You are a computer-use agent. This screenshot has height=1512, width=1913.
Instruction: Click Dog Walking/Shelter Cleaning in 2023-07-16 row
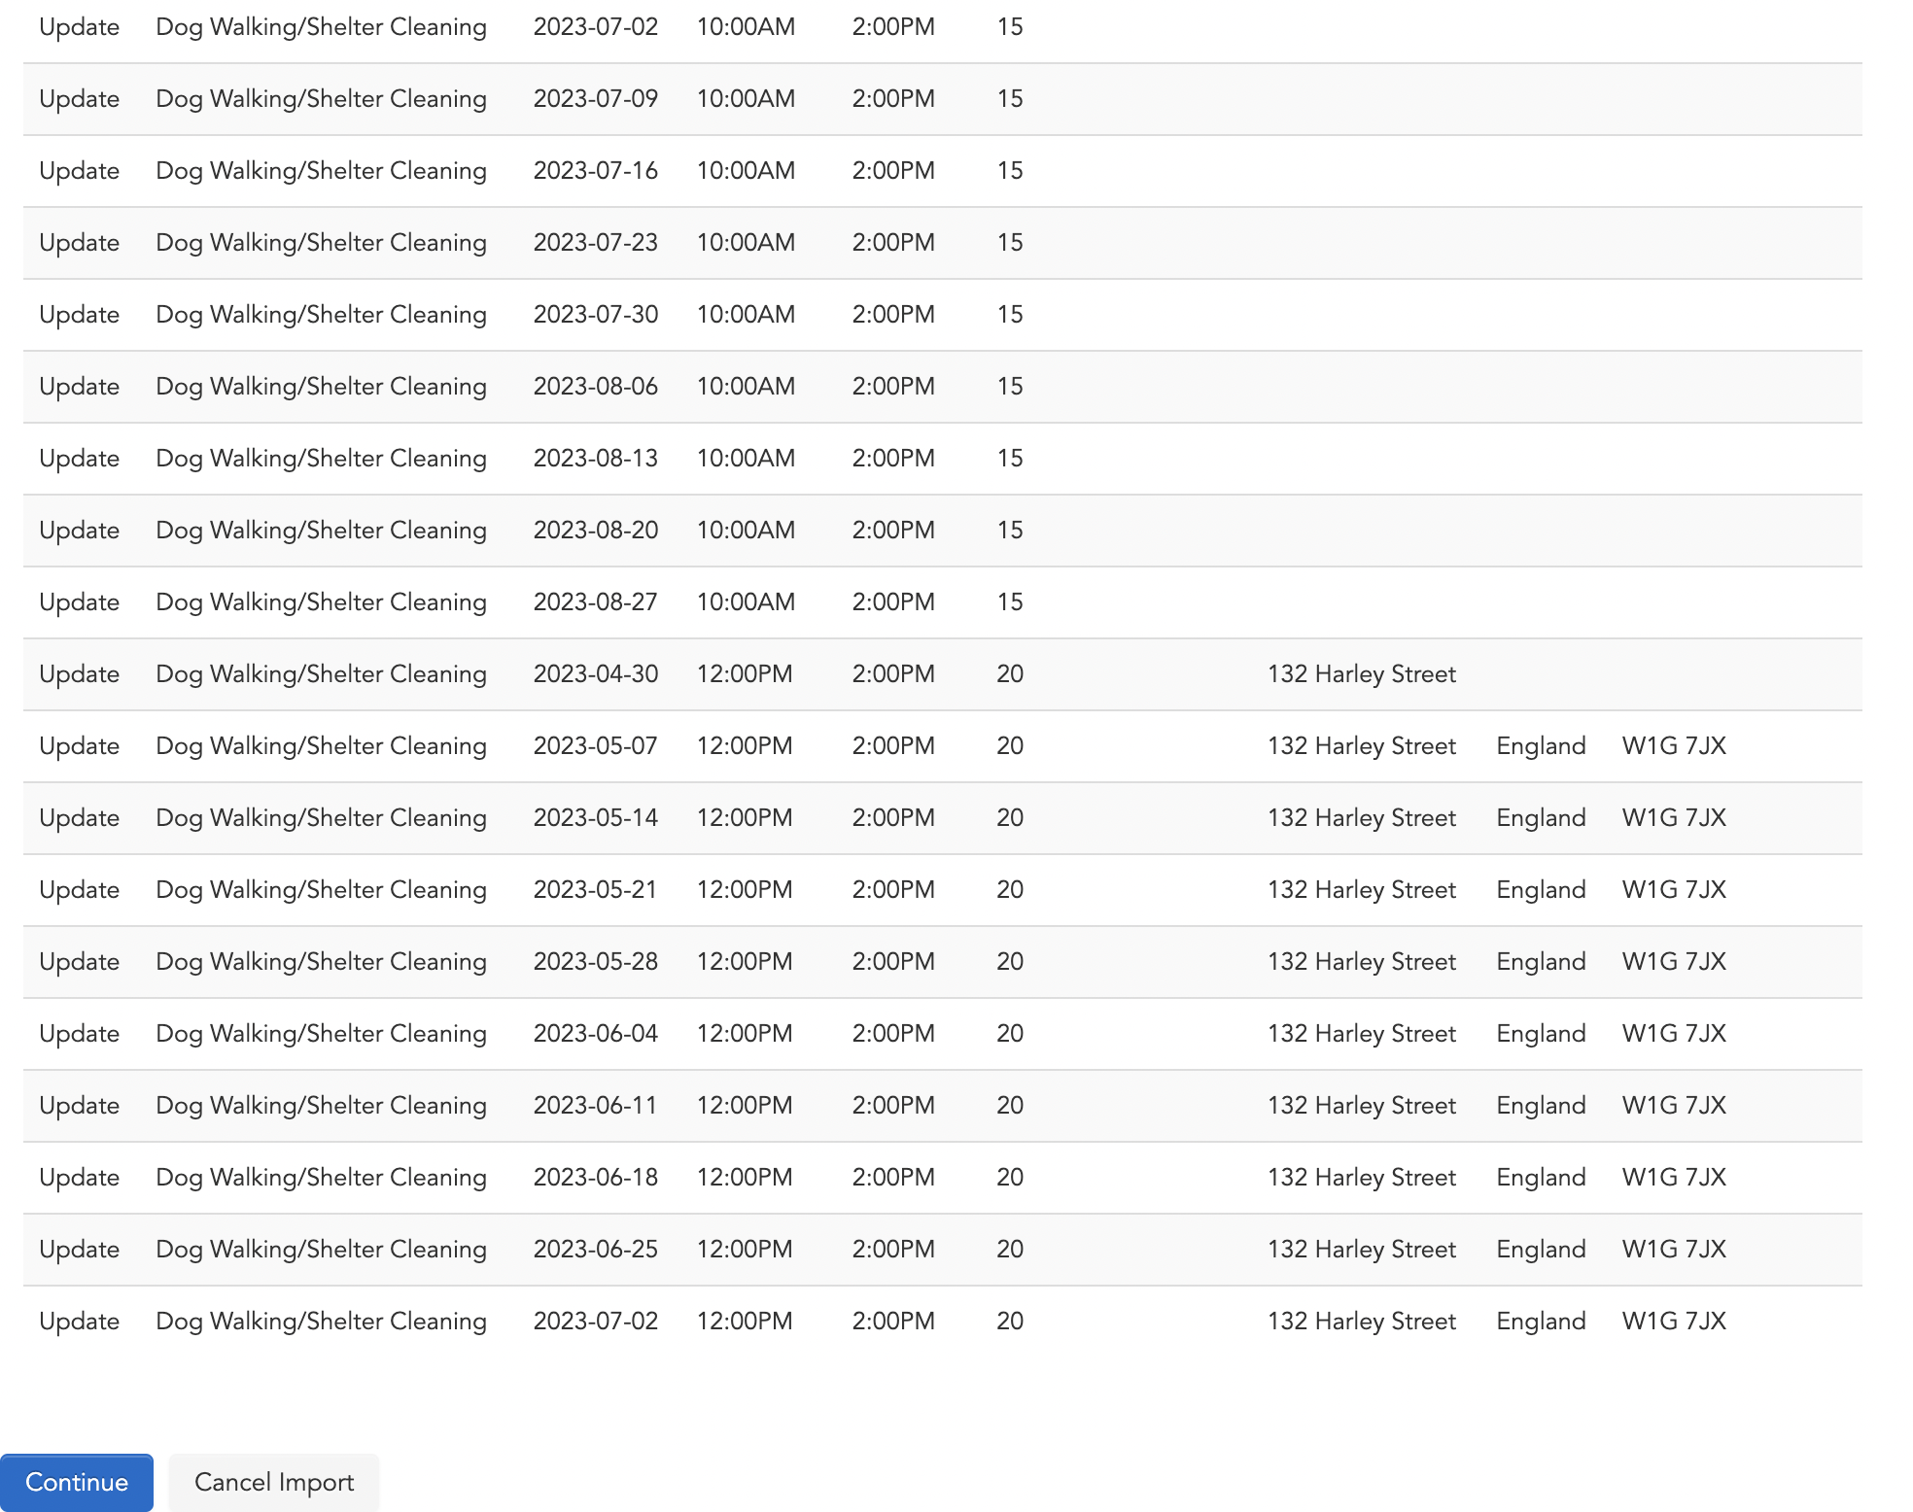(x=322, y=171)
